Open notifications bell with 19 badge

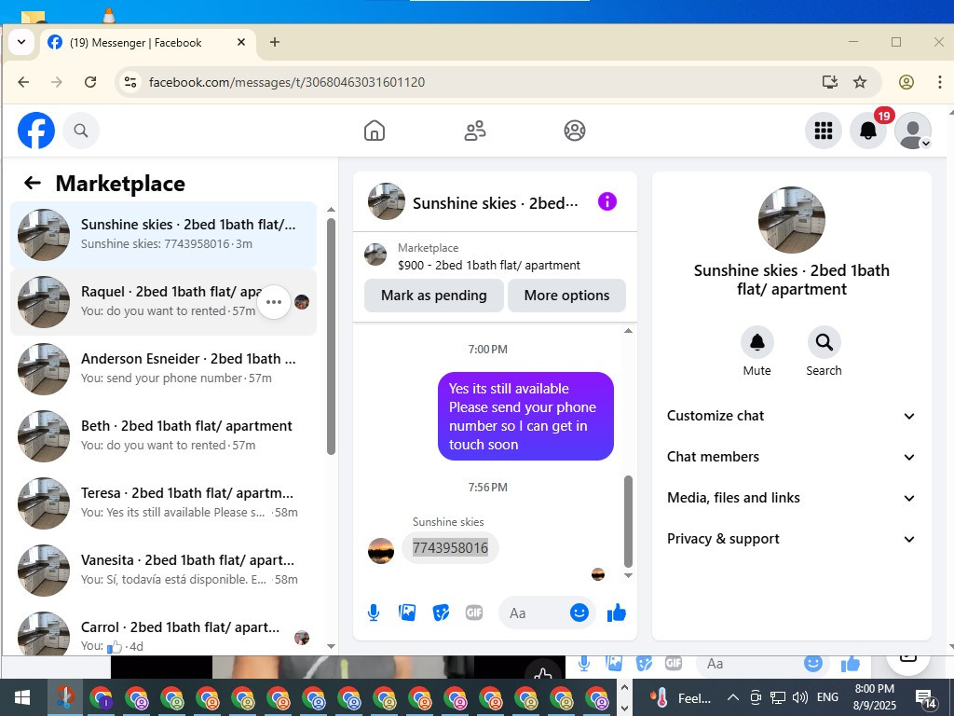point(868,131)
